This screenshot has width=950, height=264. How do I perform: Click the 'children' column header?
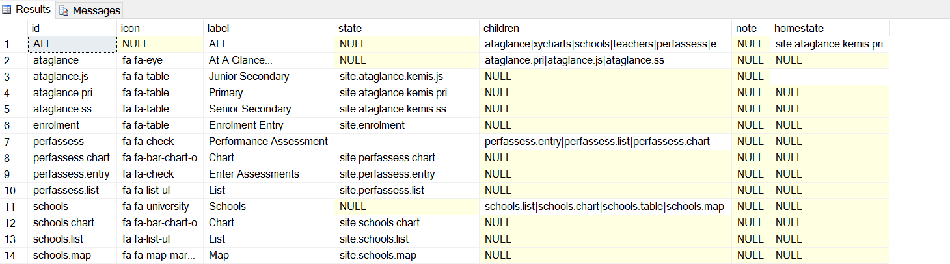coord(605,28)
